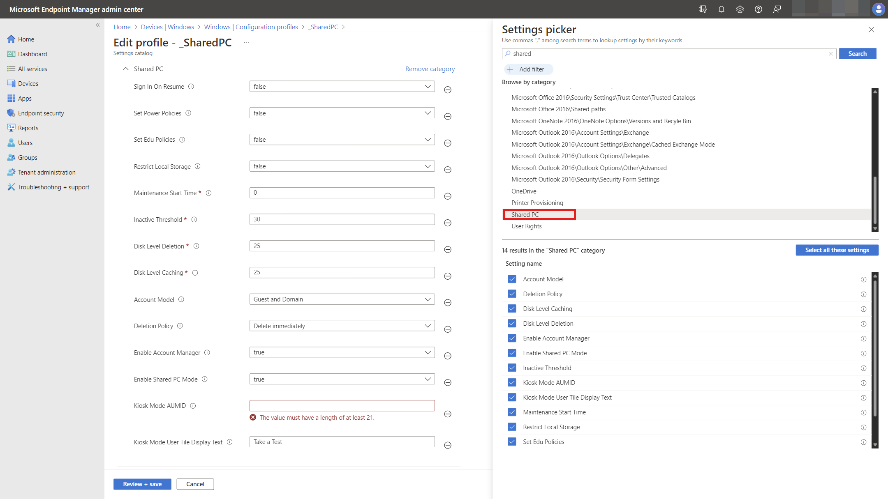Uncheck Kiosk Mode AUMID in picker

coord(512,383)
